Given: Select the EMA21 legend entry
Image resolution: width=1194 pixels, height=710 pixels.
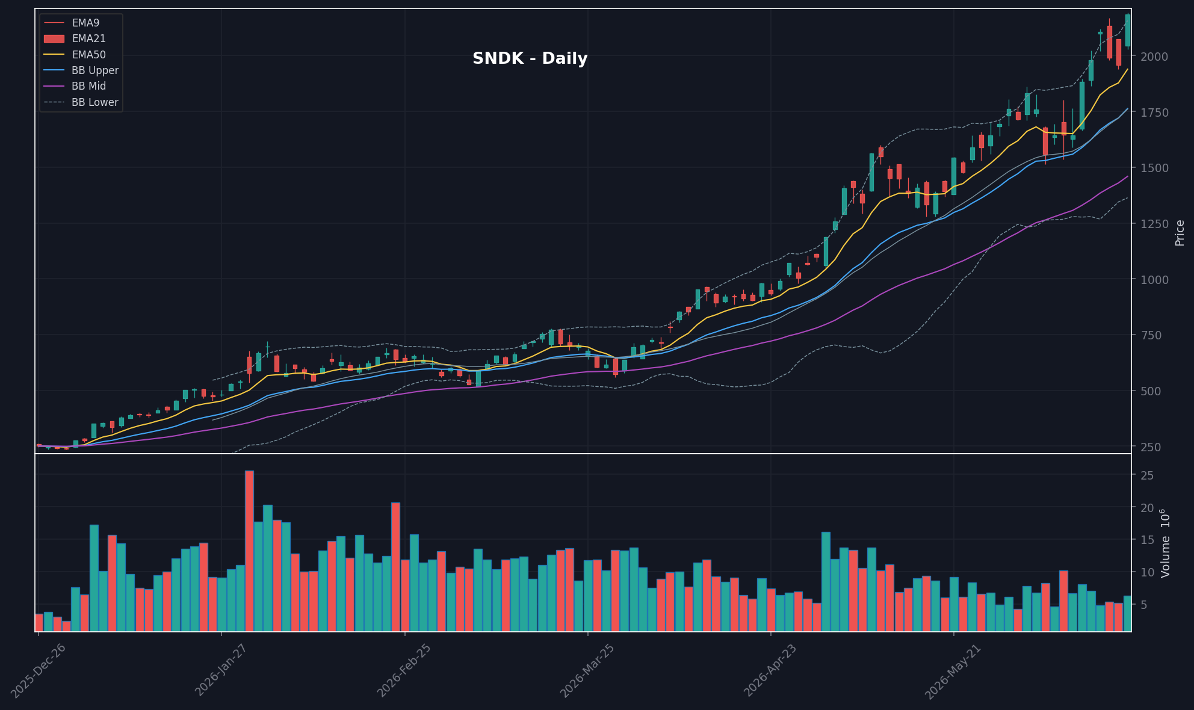Looking at the screenshot, I should (75, 39).
